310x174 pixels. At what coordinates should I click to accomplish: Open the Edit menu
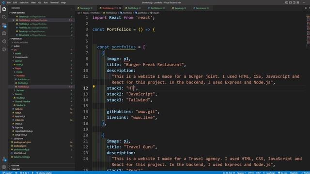point(15,2)
